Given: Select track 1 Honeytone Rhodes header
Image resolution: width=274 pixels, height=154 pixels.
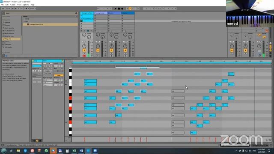Looking at the screenshot, I should tap(86, 13).
